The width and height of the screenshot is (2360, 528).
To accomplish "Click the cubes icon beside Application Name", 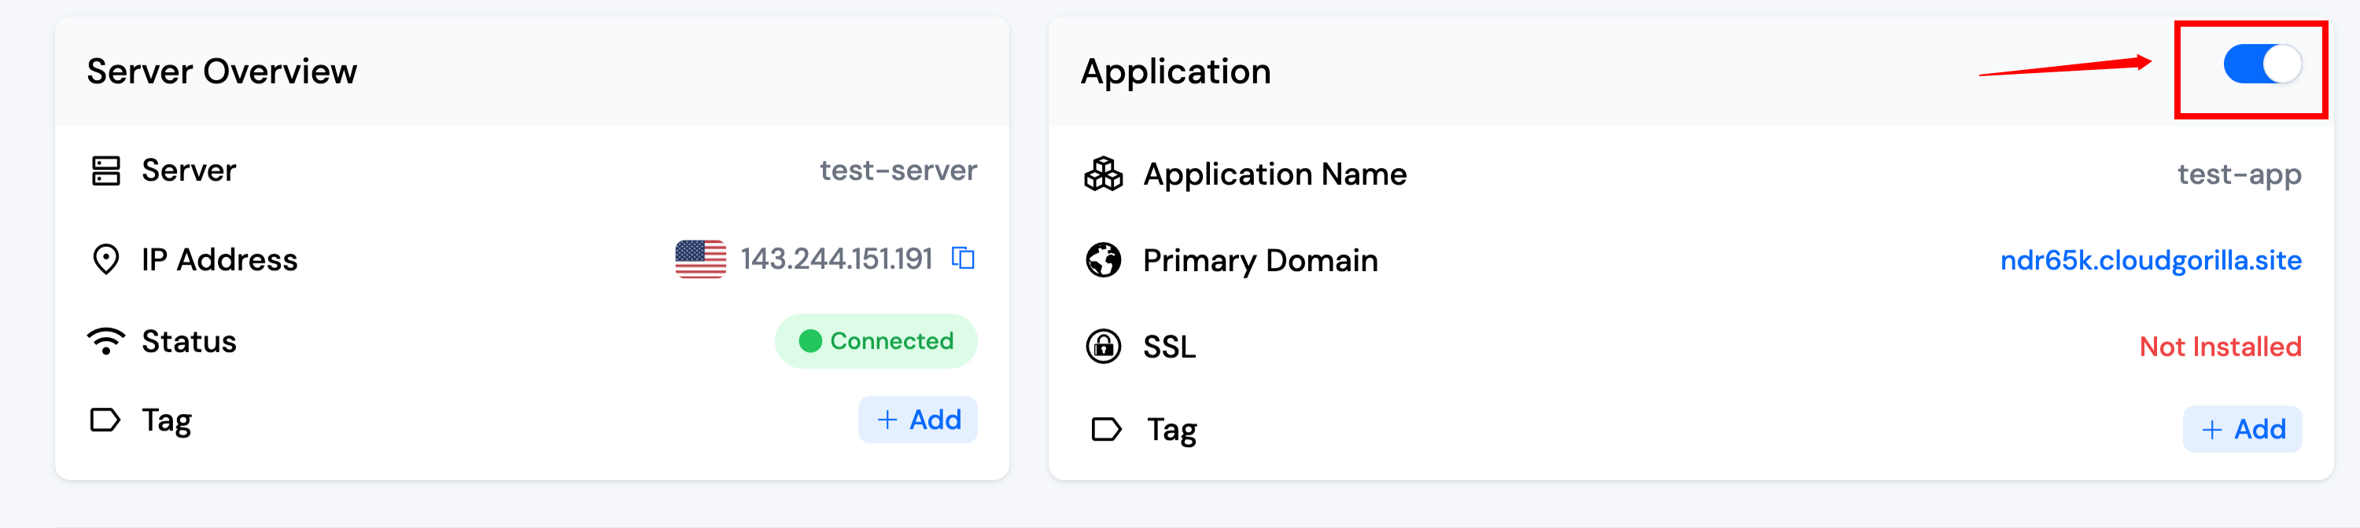I will pyautogui.click(x=1103, y=174).
